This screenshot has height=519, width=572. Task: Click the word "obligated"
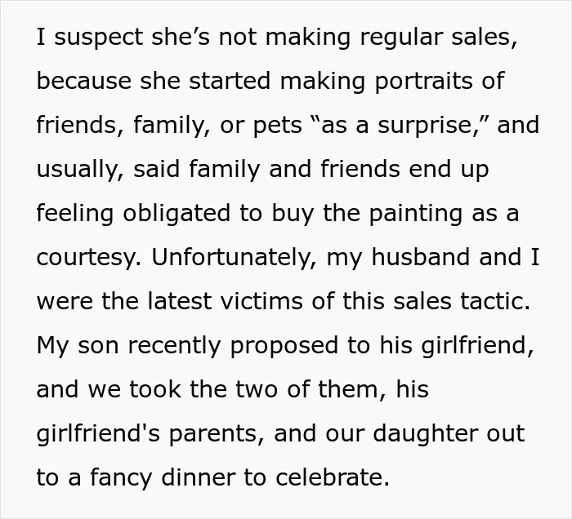click(177, 213)
